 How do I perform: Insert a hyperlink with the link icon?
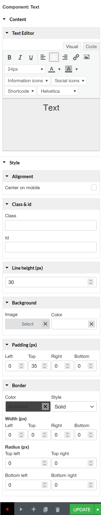pos(76,57)
